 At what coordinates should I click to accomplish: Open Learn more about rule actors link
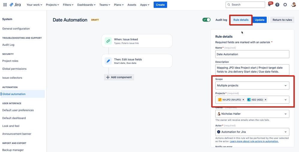(x=254, y=141)
